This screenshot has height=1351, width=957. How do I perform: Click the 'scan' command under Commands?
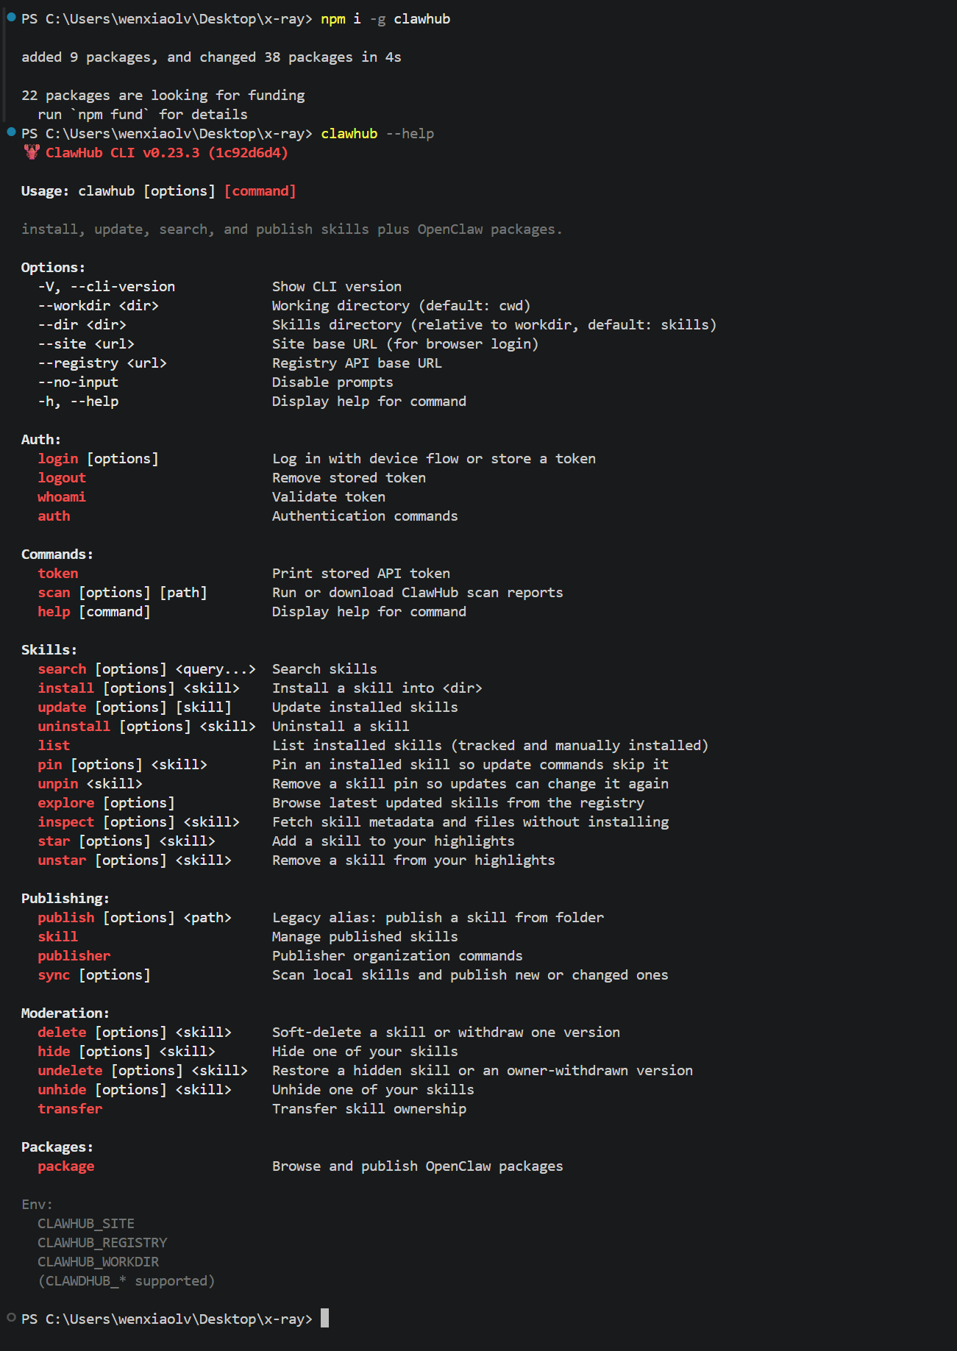(x=54, y=593)
